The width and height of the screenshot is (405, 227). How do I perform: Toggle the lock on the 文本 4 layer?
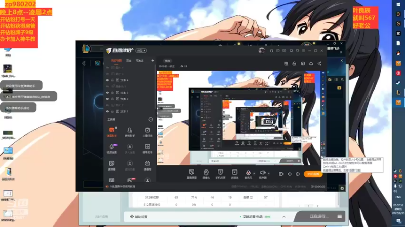pos(112,80)
